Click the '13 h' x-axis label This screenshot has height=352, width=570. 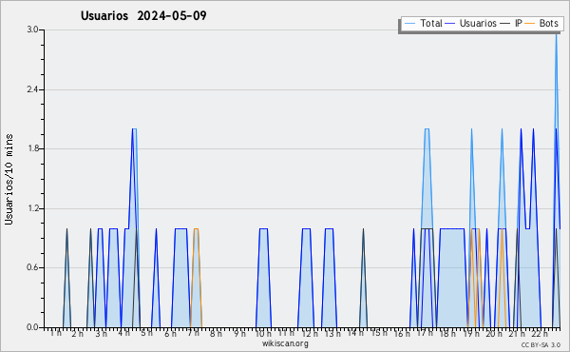332,333
